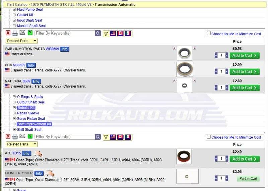This screenshot has width=268, height=191.
Task: Go to Part Catalog breadcrumb
Action: (17, 5)
